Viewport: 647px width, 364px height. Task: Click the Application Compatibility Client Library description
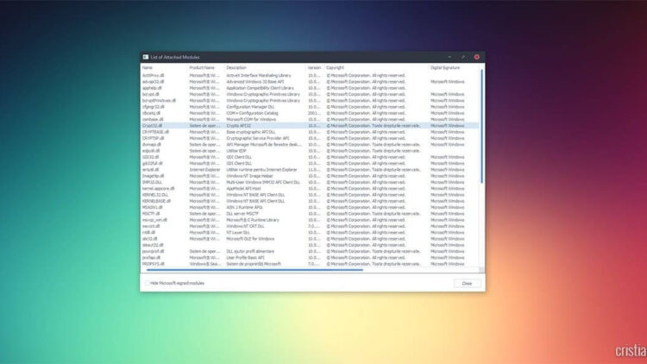(x=260, y=88)
